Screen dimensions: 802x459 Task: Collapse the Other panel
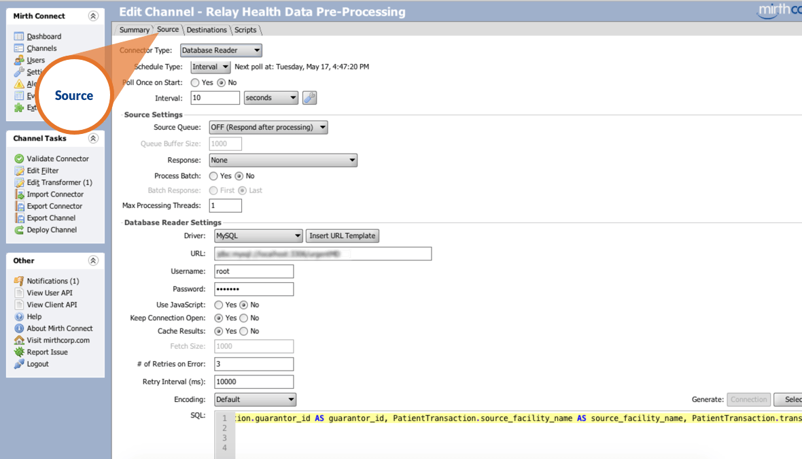tap(93, 260)
